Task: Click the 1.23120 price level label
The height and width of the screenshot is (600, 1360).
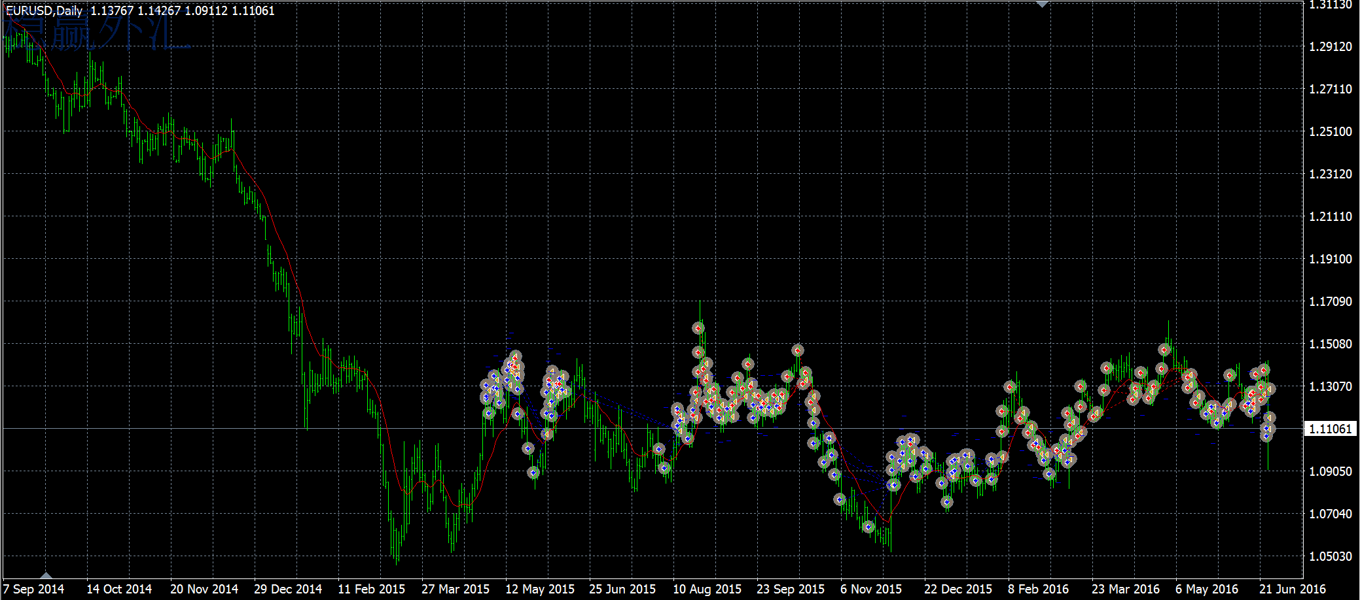Action: (1331, 174)
